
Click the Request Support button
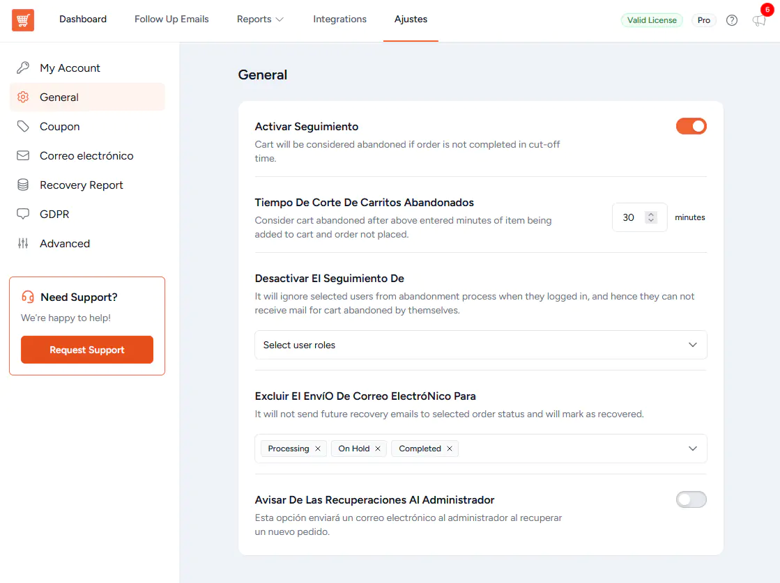click(x=86, y=350)
